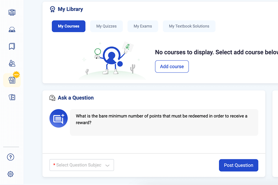Screen dimensions: 278x185
Task: Click the open book icon in sidebar
Action: point(12,29)
